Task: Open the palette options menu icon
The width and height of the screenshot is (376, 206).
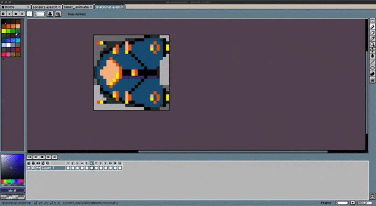Action: [22, 14]
